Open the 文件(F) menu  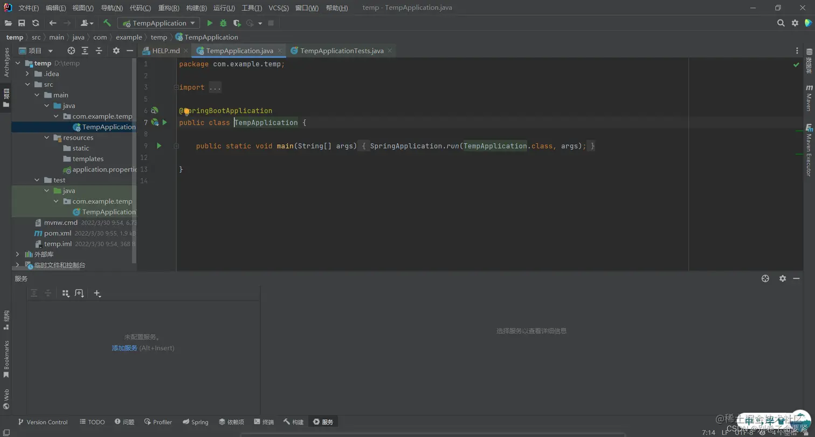(x=29, y=8)
